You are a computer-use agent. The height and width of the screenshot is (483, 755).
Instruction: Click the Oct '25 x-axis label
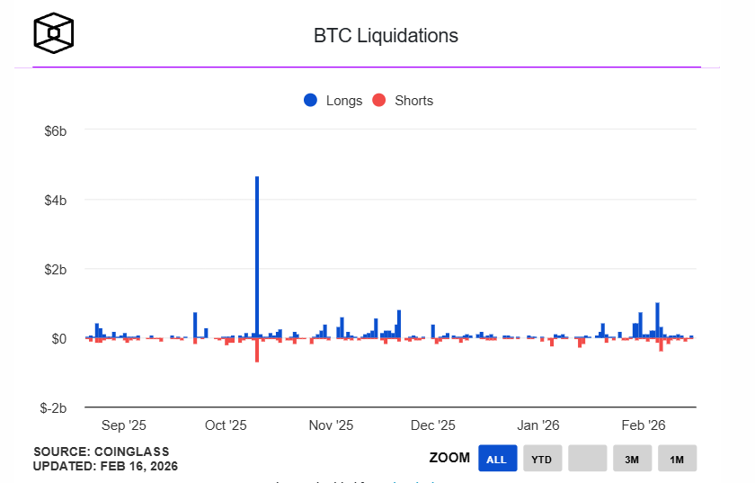click(226, 425)
